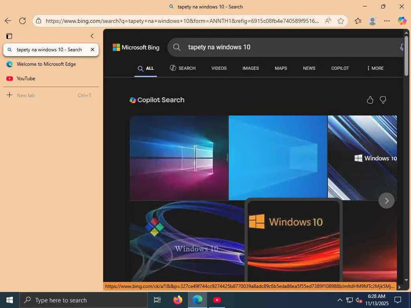Open the tab actions menu icon
The width and height of the screenshot is (411, 308).
click(x=9, y=36)
